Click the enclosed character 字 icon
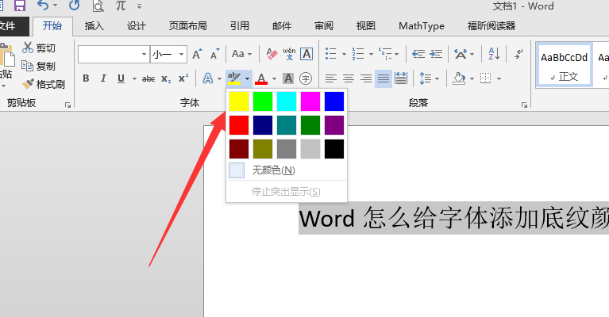 [306, 78]
